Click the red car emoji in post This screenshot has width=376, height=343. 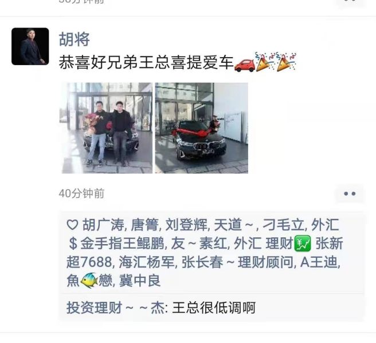click(244, 65)
